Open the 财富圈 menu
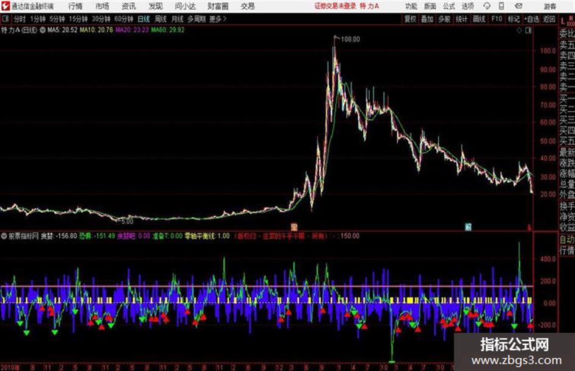 (218, 6)
